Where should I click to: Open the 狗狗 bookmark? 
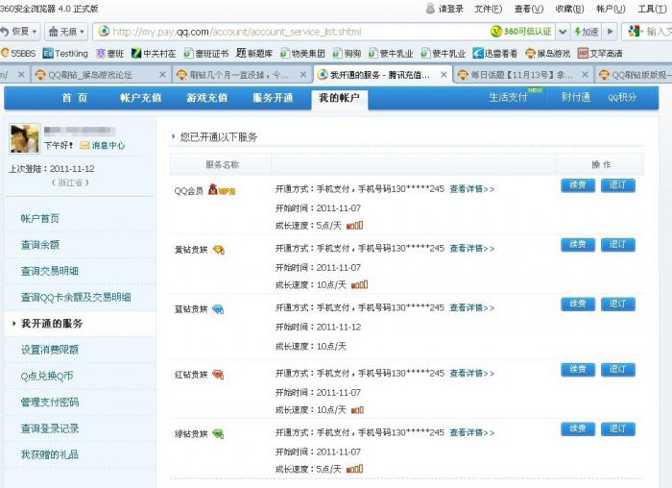(348, 53)
